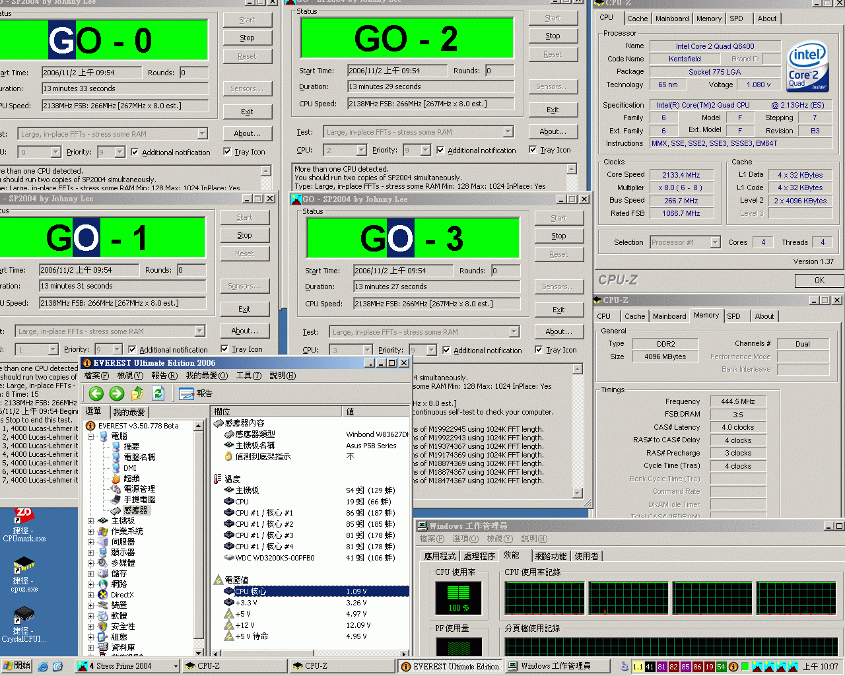This screenshot has height=676, width=845.
Task: Select the DirectX item in EVEREST tree
Action: click(122, 595)
